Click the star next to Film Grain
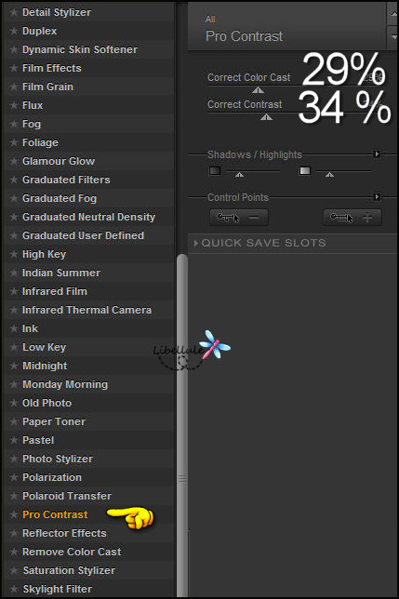399x599 pixels. [14, 87]
